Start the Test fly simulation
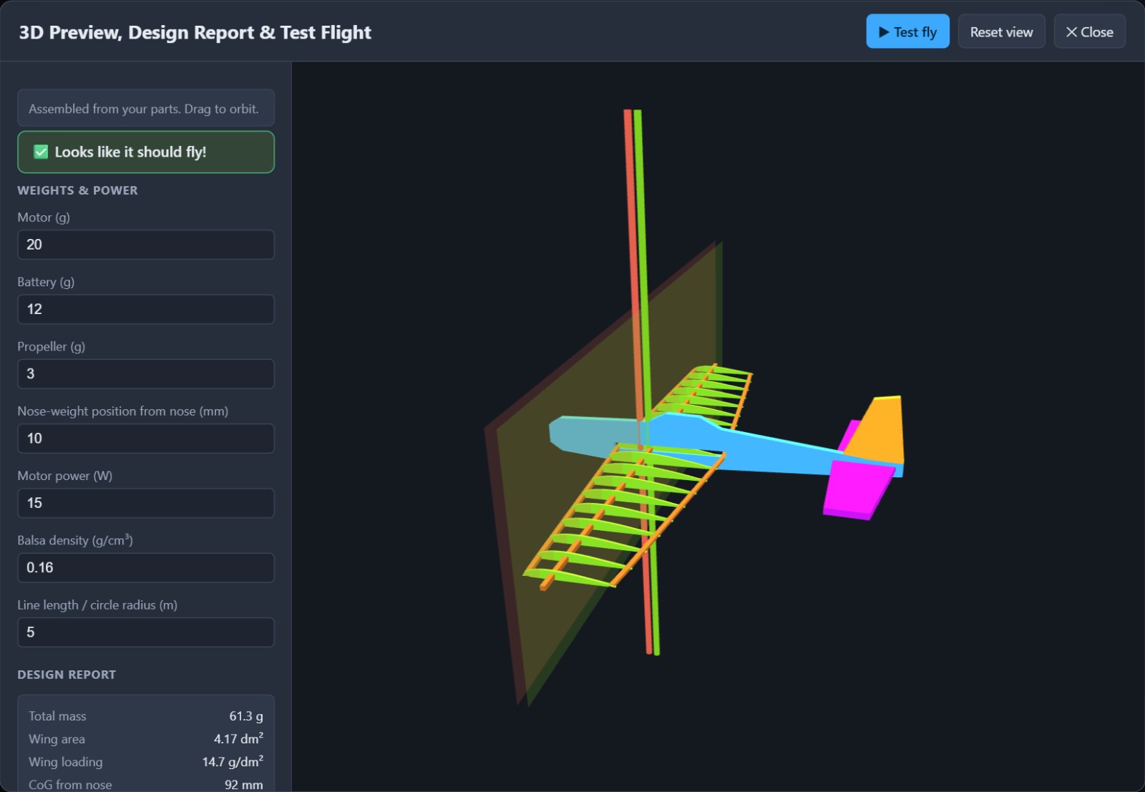The height and width of the screenshot is (792, 1145). [907, 31]
